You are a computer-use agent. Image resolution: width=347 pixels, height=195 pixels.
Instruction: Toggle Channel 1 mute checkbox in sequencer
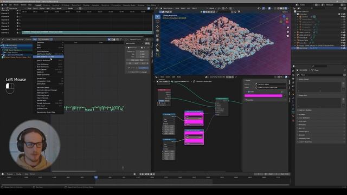point(17,32)
